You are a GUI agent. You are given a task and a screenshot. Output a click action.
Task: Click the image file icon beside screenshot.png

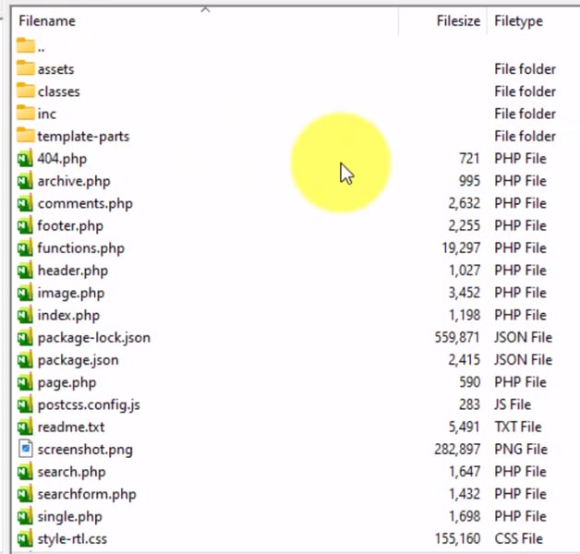tap(26, 450)
